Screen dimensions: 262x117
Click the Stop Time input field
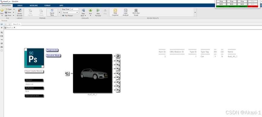point(75,9)
